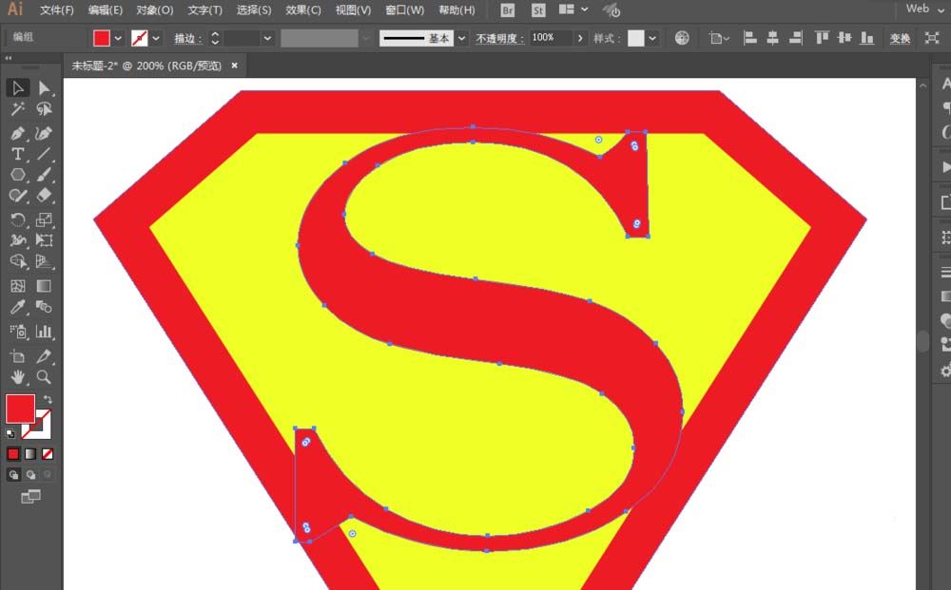Select the Paintbrush tool
The image size is (951, 590).
pyautogui.click(x=44, y=175)
